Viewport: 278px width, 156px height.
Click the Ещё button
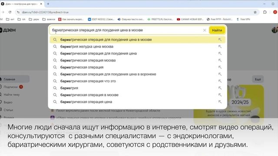258,79
